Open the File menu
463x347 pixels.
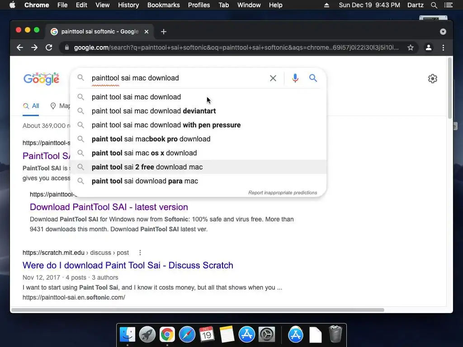point(62,5)
